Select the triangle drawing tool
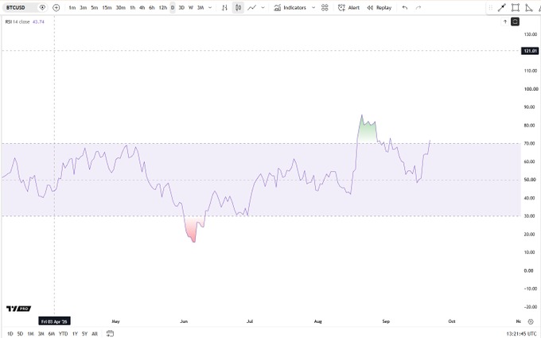Viewport: 541px width, 338px height. [528, 8]
